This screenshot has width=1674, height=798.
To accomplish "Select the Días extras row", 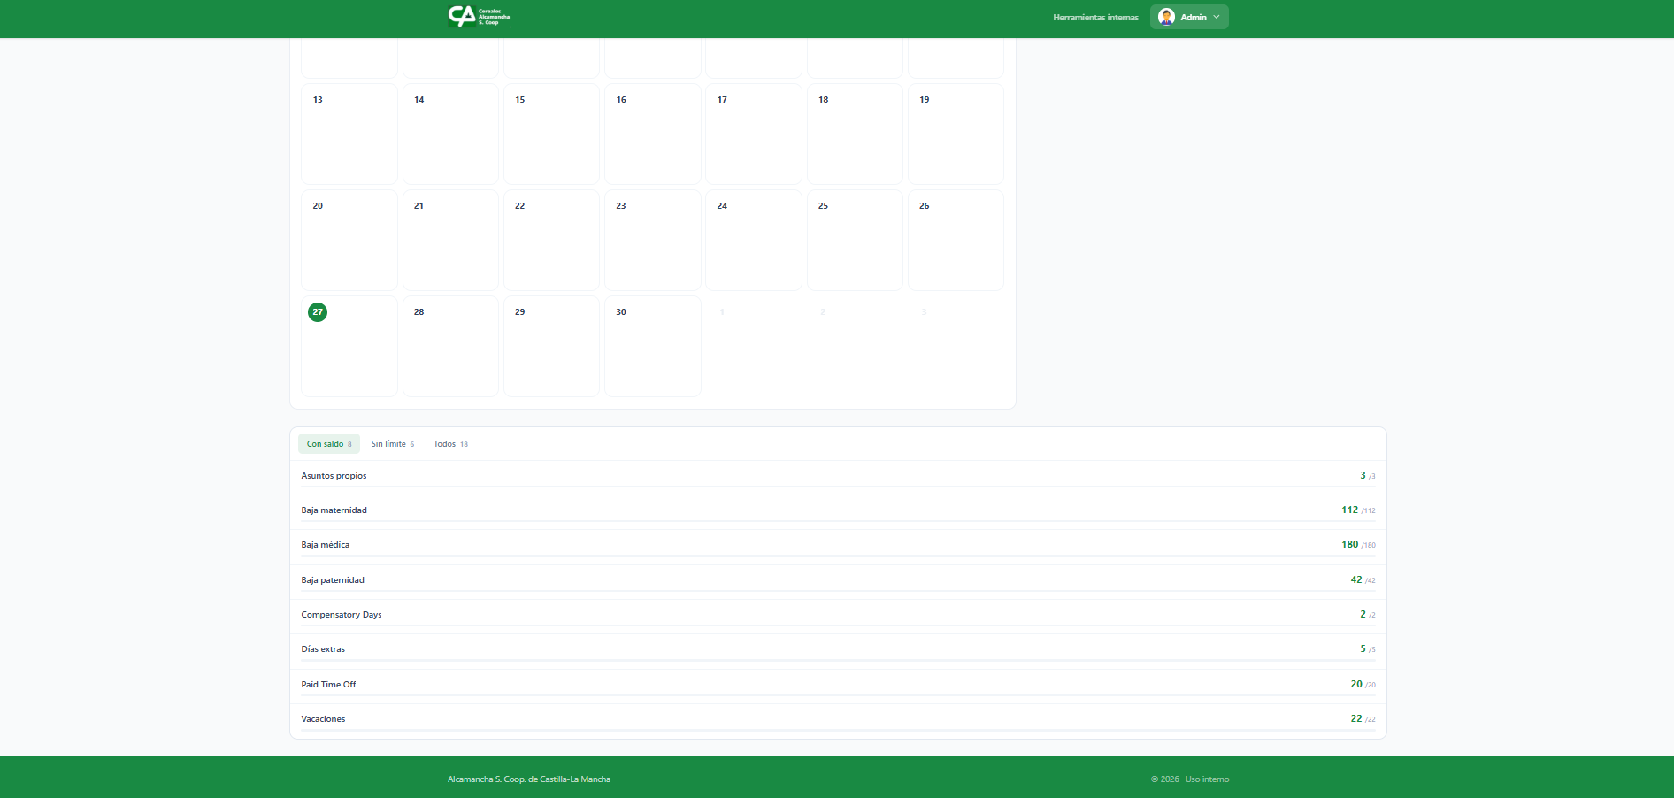I will [x=837, y=649].
